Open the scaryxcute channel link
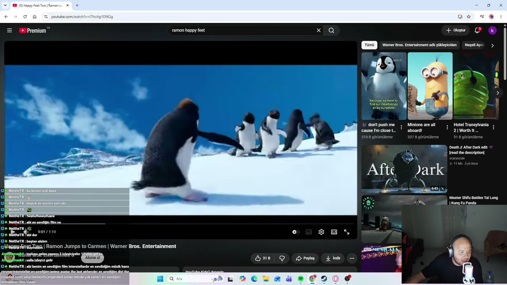507x285 pixels. pyautogui.click(x=457, y=158)
